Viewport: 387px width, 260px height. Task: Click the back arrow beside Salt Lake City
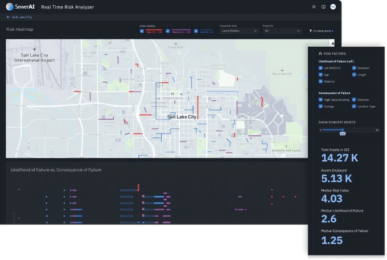click(x=7, y=18)
